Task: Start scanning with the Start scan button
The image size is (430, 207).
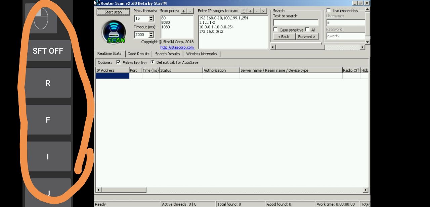Action: point(113,12)
